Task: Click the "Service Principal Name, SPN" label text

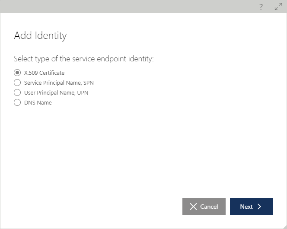Action: (59, 83)
